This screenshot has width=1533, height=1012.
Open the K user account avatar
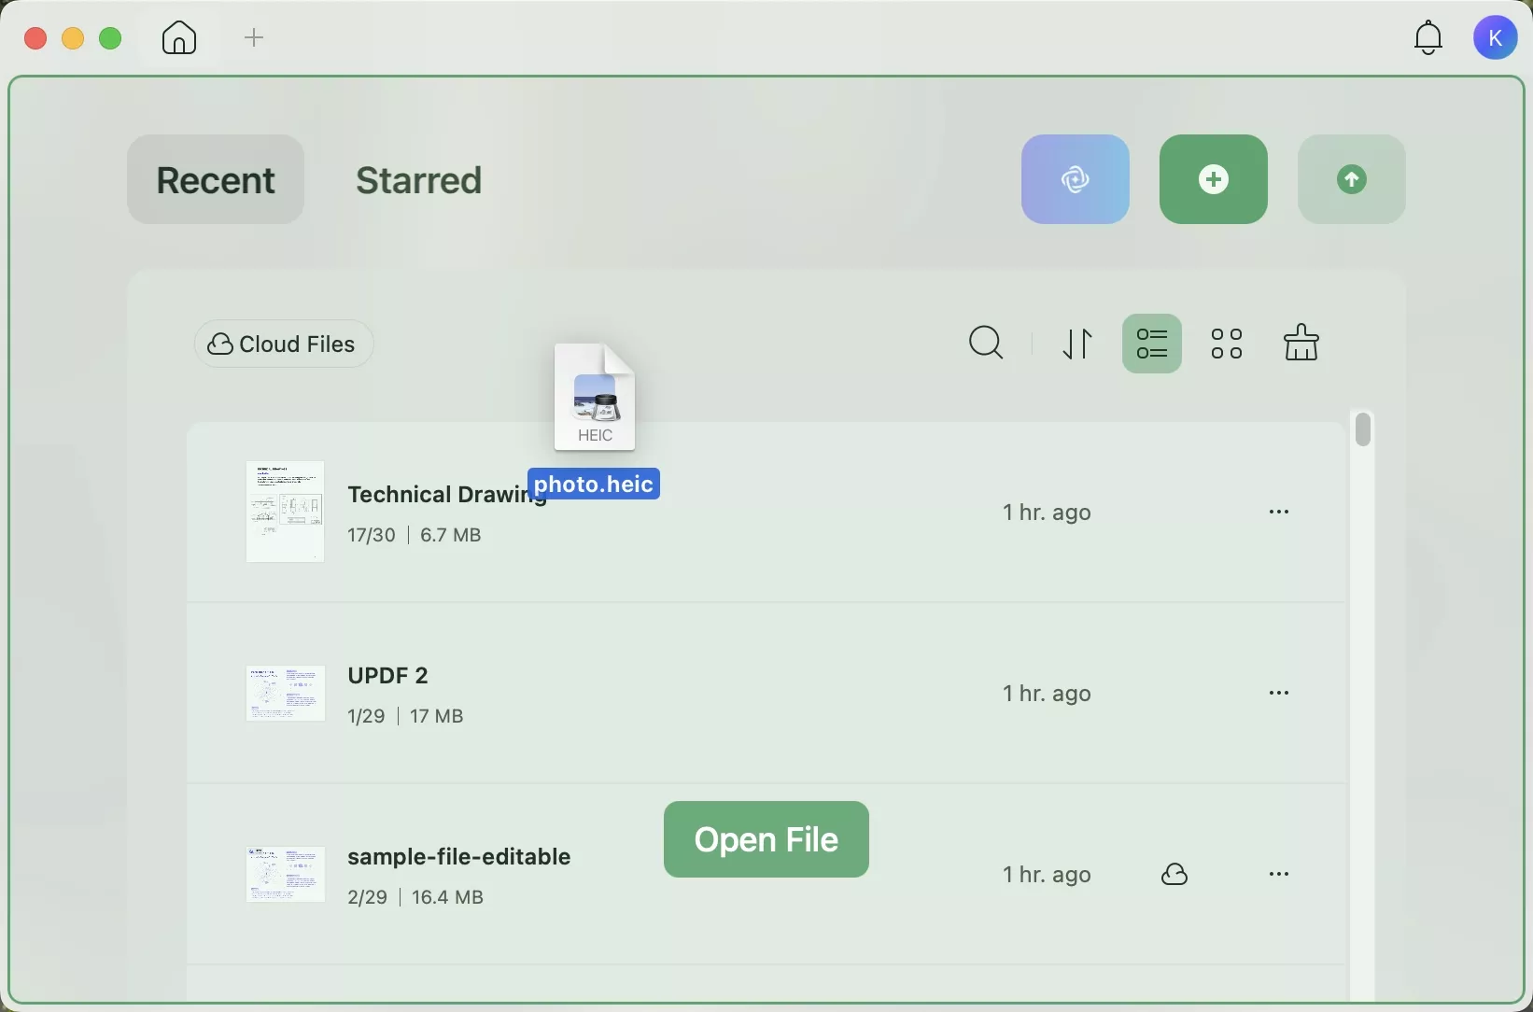[1495, 38]
